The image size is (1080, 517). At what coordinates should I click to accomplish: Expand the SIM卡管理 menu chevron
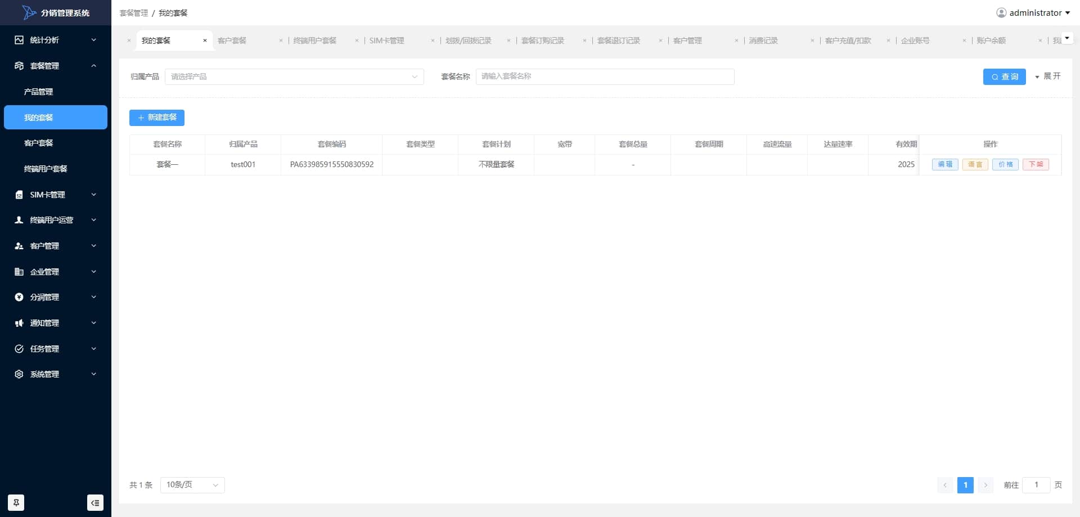click(94, 195)
